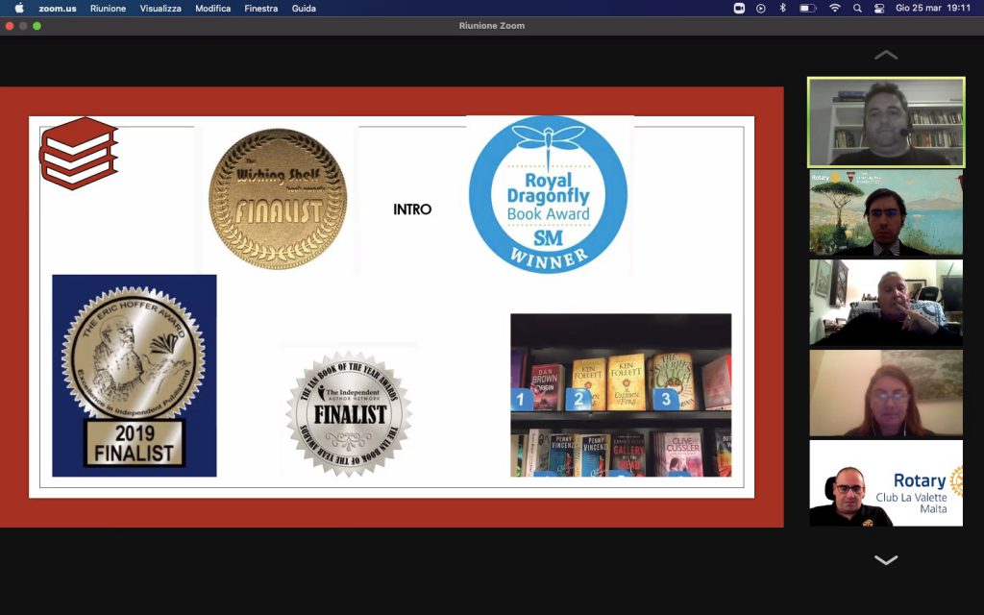Make the Riunione Zoom window full screen
Viewport: 984px width, 615px height.
click(37, 26)
